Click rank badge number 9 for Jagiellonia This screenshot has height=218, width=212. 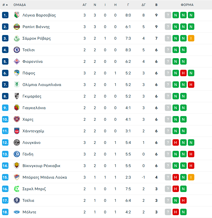[5, 108]
